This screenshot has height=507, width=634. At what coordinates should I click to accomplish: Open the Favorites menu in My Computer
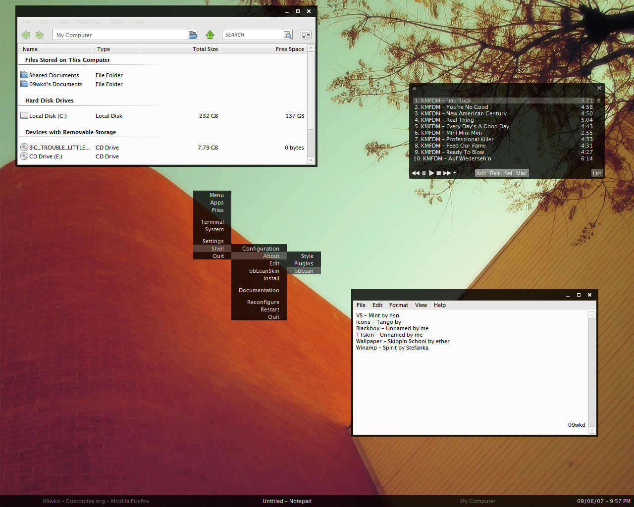tap(89, 22)
